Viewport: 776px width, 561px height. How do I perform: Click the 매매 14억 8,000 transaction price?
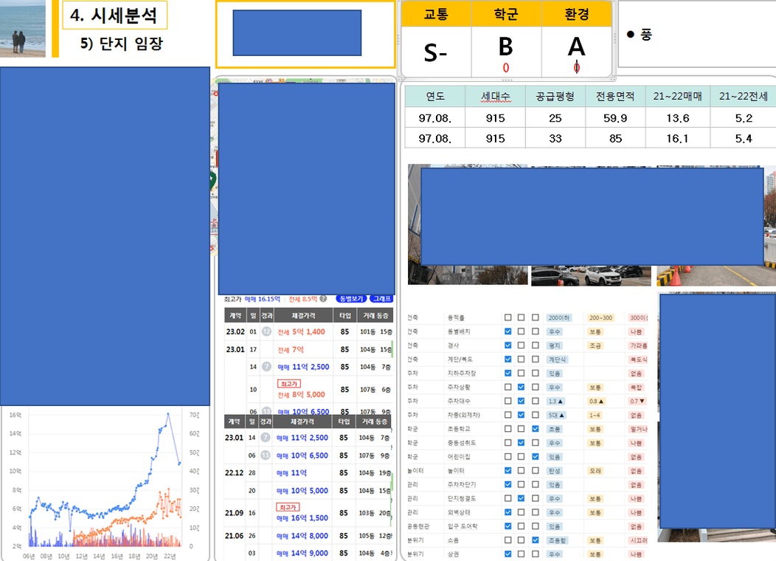pos(302,536)
